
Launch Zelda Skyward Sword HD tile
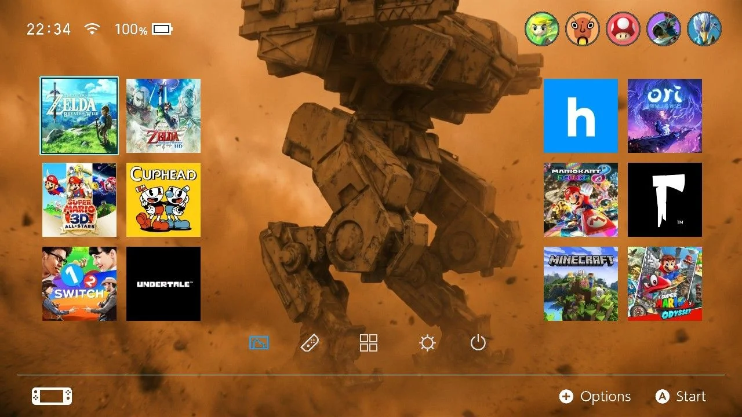(163, 116)
